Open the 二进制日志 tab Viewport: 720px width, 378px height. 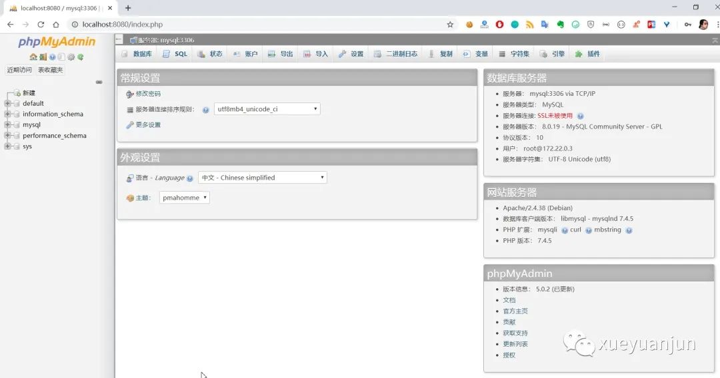pos(396,54)
